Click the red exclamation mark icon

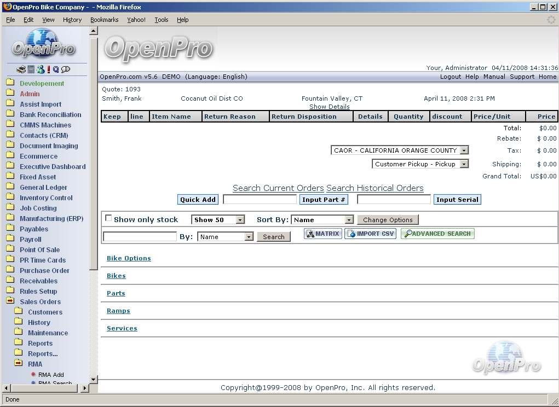click(x=48, y=69)
